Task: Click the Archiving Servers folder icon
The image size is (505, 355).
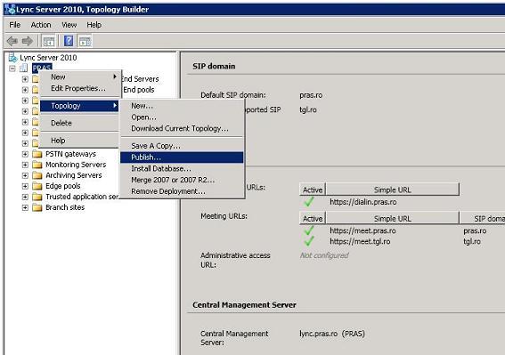Action: point(37,175)
